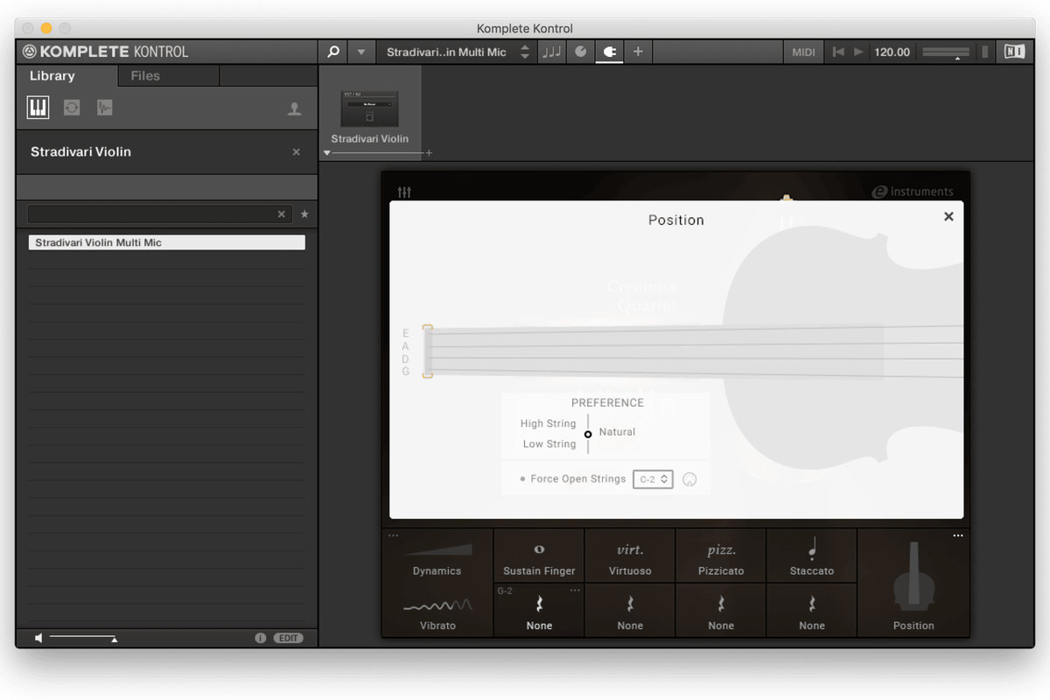Select the Stradivari Violin plug-in thumbnail
This screenshot has height=700, width=1050.
coord(369,109)
